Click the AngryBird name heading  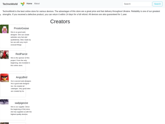(x=22, y=77)
